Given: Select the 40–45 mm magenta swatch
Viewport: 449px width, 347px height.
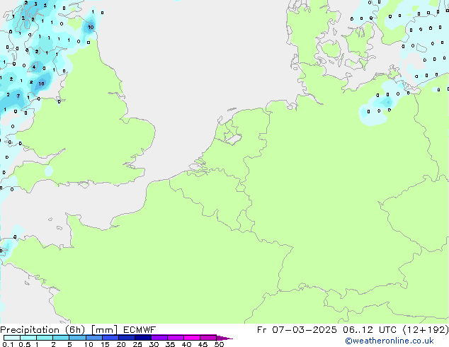Looking at the screenshot, I should coord(192,338).
